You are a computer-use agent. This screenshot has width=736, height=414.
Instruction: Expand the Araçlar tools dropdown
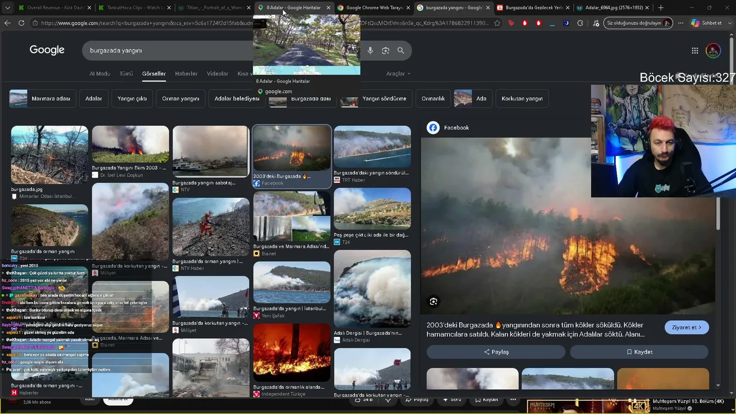click(398, 74)
